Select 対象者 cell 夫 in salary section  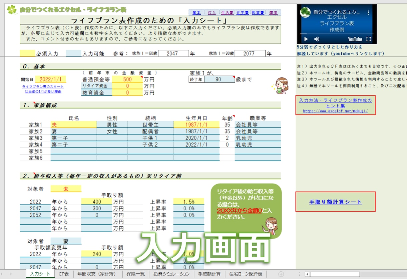[66, 189]
